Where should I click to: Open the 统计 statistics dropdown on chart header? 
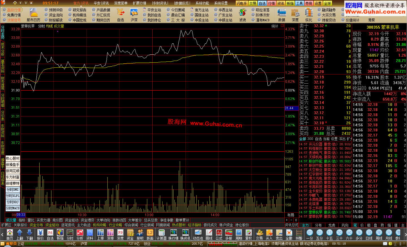click(x=275, y=26)
